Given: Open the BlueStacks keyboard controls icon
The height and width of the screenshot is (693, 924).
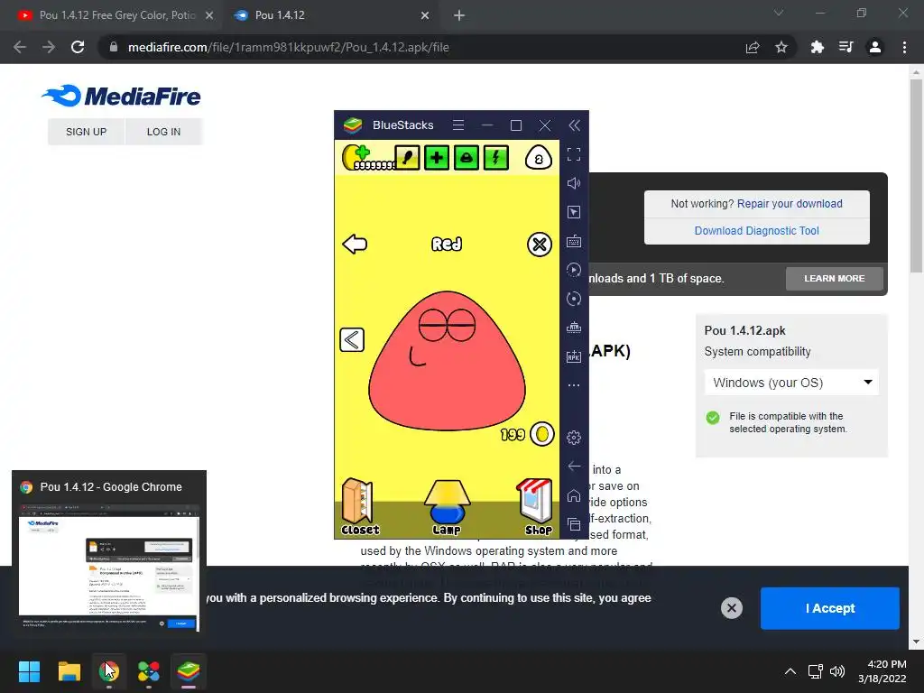Looking at the screenshot, I should click(x=573, y=241).
